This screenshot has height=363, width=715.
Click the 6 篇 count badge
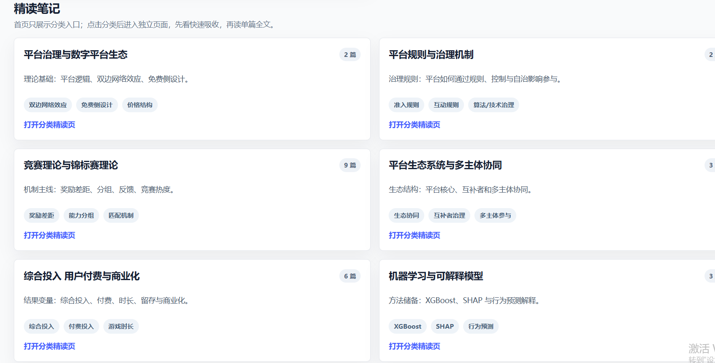point(350,276)
